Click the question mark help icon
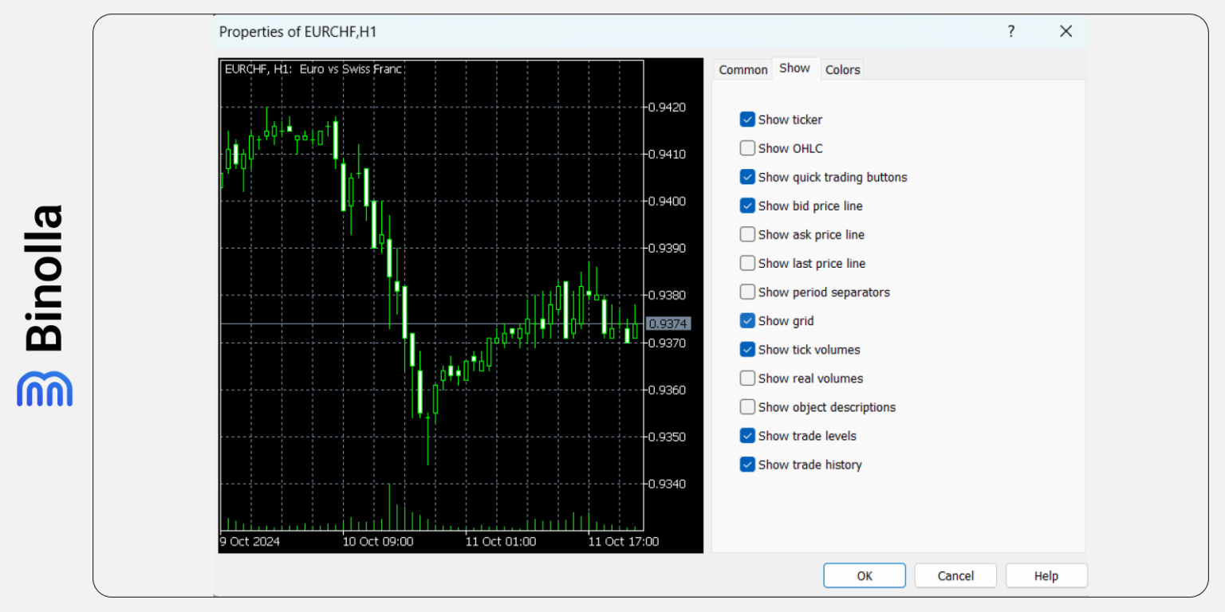 (1010, 32)
